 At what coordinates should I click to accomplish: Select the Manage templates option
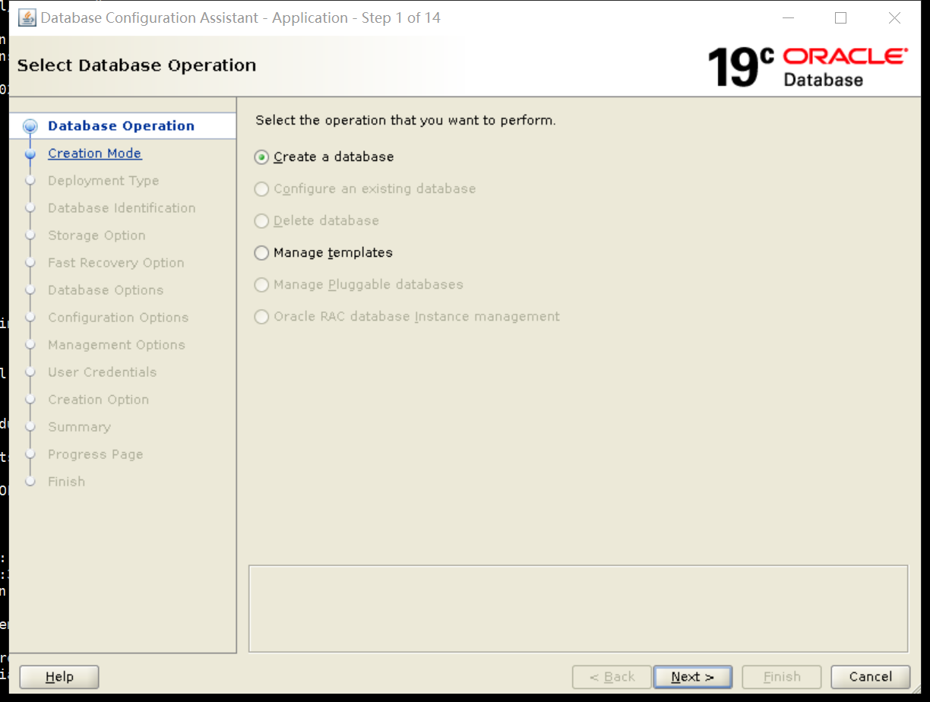point(261,252)
